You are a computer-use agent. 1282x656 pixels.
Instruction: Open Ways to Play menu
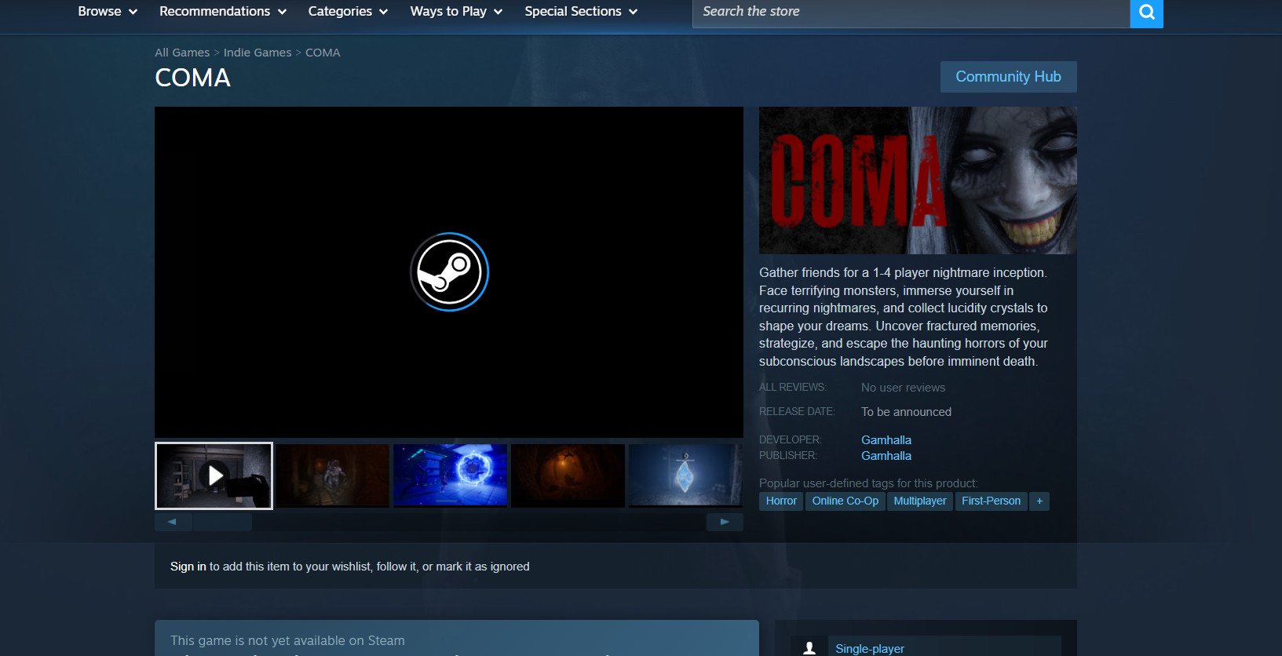[455, 12]
